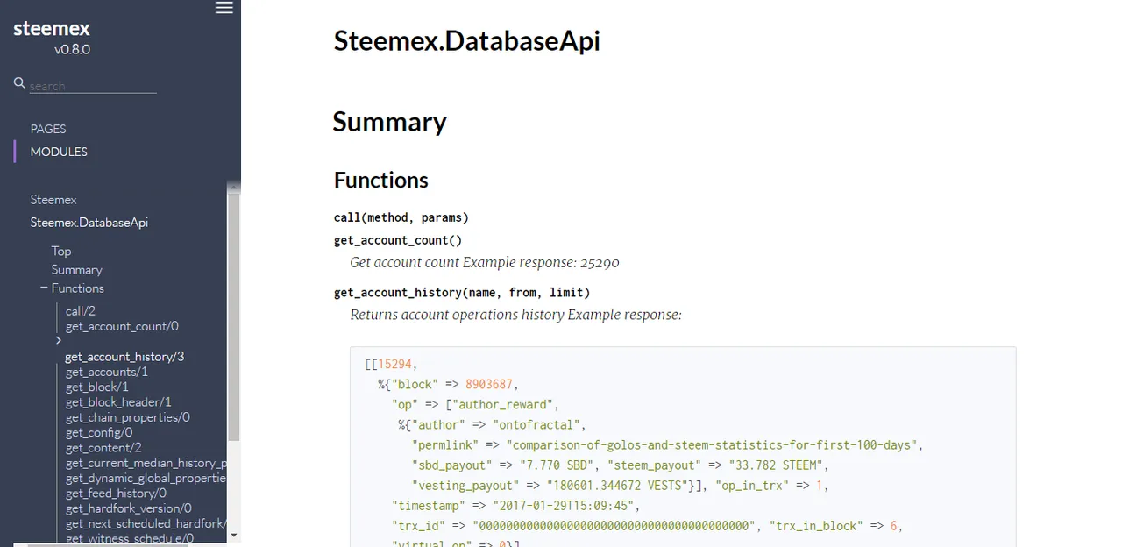Open get_next_scheduled_hardfork in sidebar
1122x547 pixels.
click(x=146, y=523)
